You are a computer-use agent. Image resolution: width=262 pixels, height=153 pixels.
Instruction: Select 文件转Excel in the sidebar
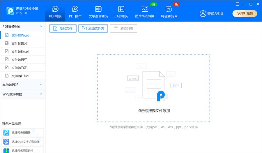[x=20, y=52]
